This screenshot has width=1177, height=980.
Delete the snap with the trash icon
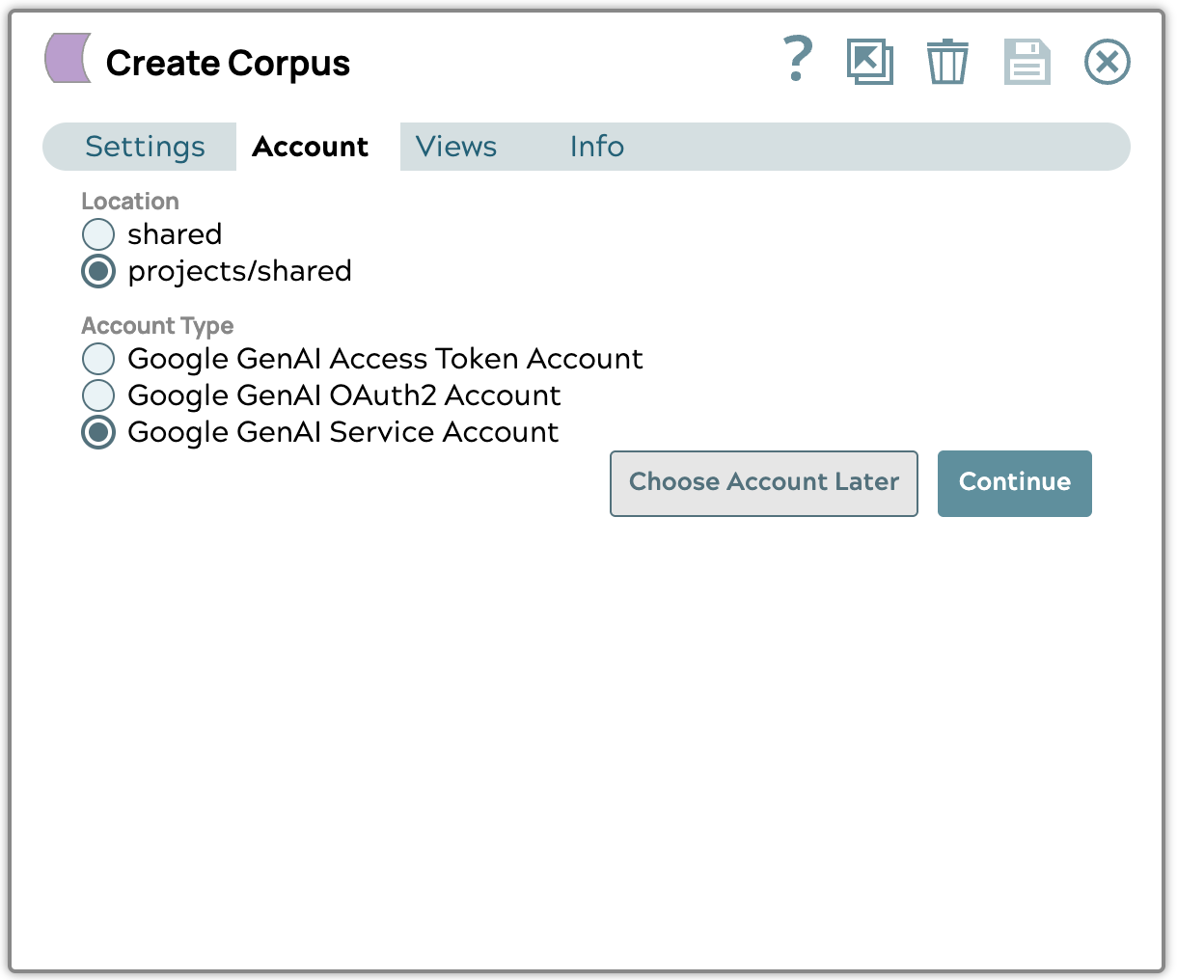pos(946,62)
